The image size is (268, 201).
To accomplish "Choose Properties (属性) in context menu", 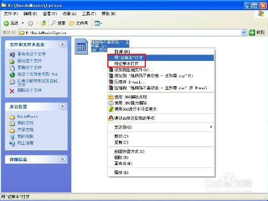I will (x=161, y=172).
